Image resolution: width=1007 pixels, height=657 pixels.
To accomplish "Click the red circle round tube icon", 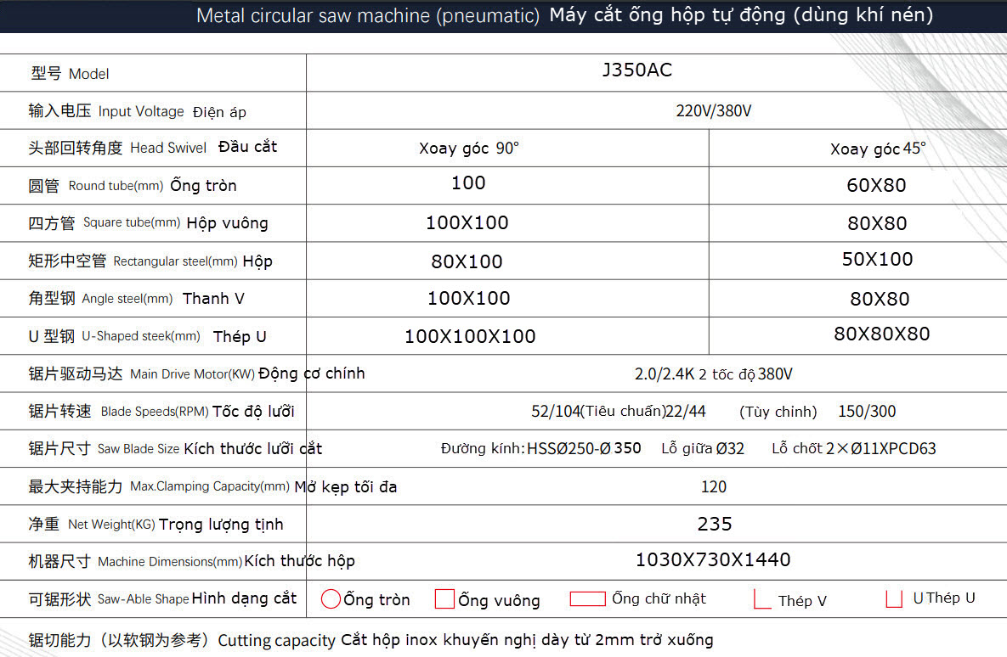I will 331,599.
